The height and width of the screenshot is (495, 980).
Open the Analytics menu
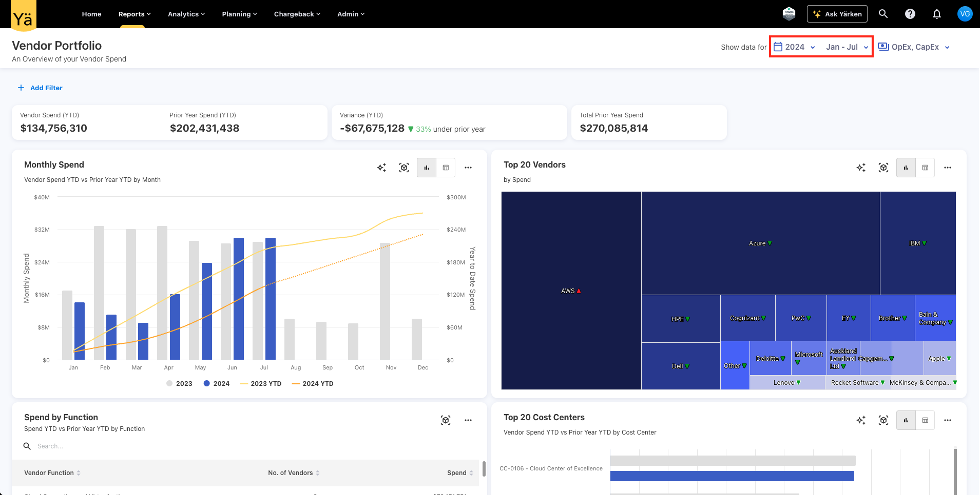[186, 14]
